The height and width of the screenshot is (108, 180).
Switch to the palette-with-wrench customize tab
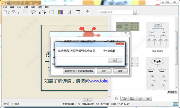pos(124,98)
